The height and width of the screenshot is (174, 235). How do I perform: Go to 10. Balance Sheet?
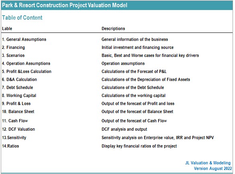pyautogui.click(x=18, y=111)
